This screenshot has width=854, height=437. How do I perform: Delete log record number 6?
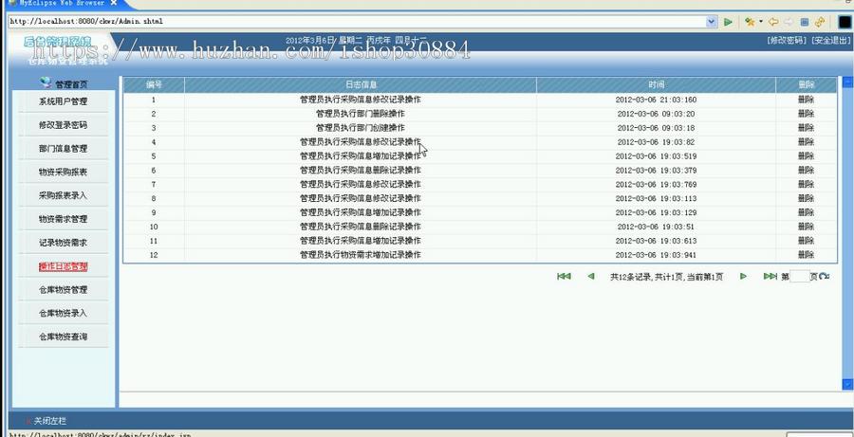coord(806,171)
